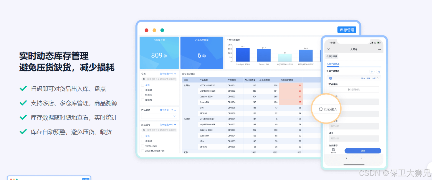This screenshot has height=180, width=432.
Task: Click the 扫码输入 field under 产品编码
Action: click(354, 90)
